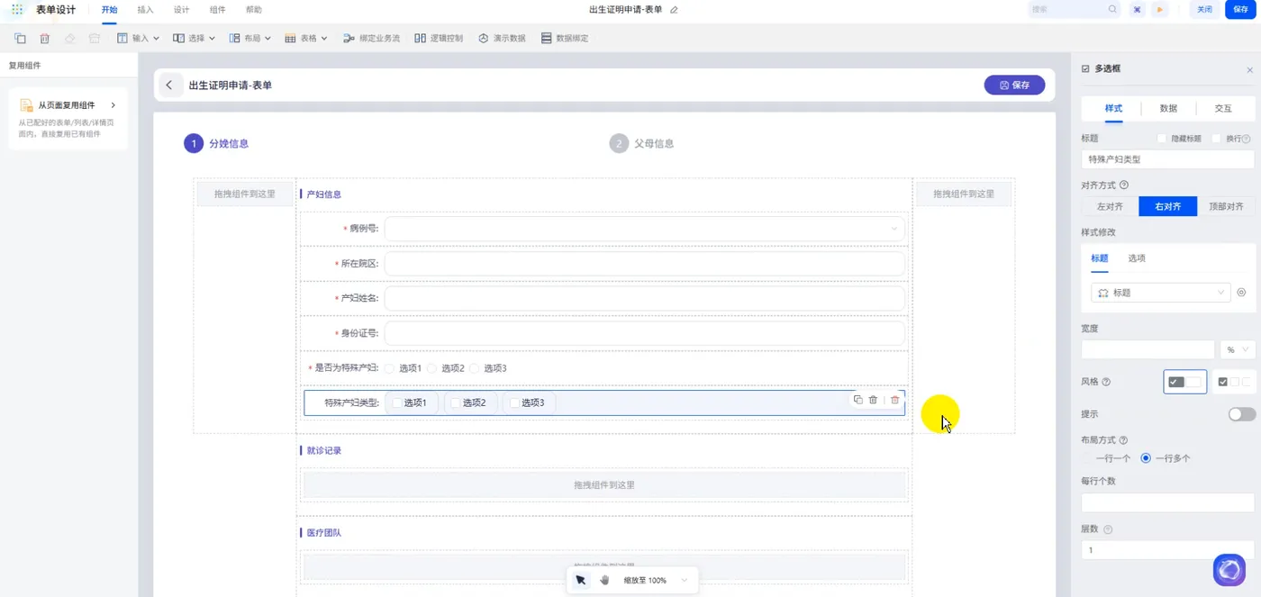Open the 帮助 menu tab
Image resolution: width=1261 pixels, height=597 pixels.
pos(254,10)
